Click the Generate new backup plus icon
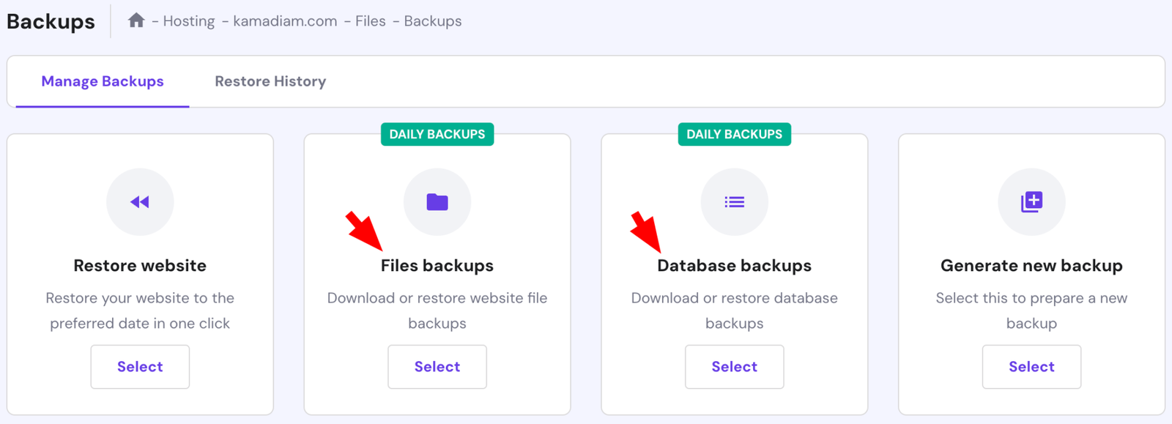This screenshot has width=1172, height=424. pyautogui.click(x=1031, y=202)
